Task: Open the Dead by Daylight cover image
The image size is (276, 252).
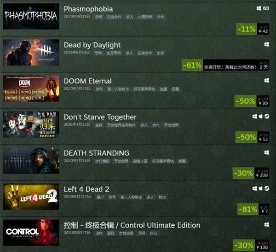Action: (x=31, y=53)
